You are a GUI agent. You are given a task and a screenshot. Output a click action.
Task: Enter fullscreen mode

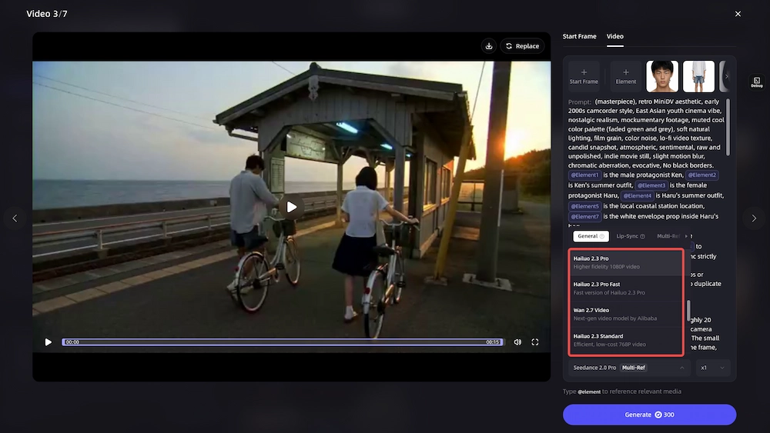click(x=535, y=342)
